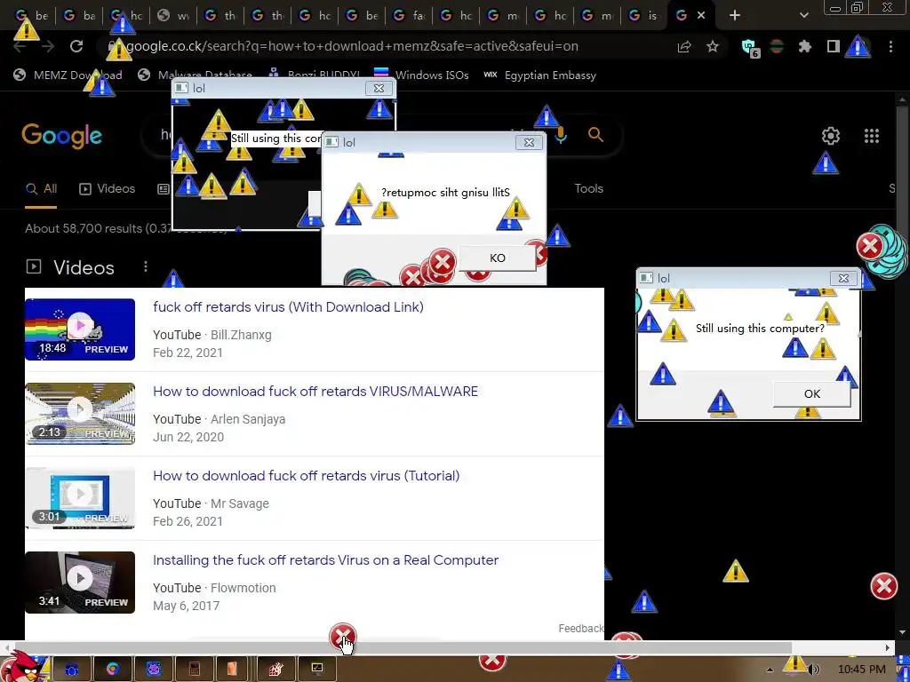Play the 3:41 video thumbnail

[x=80, y=583]
